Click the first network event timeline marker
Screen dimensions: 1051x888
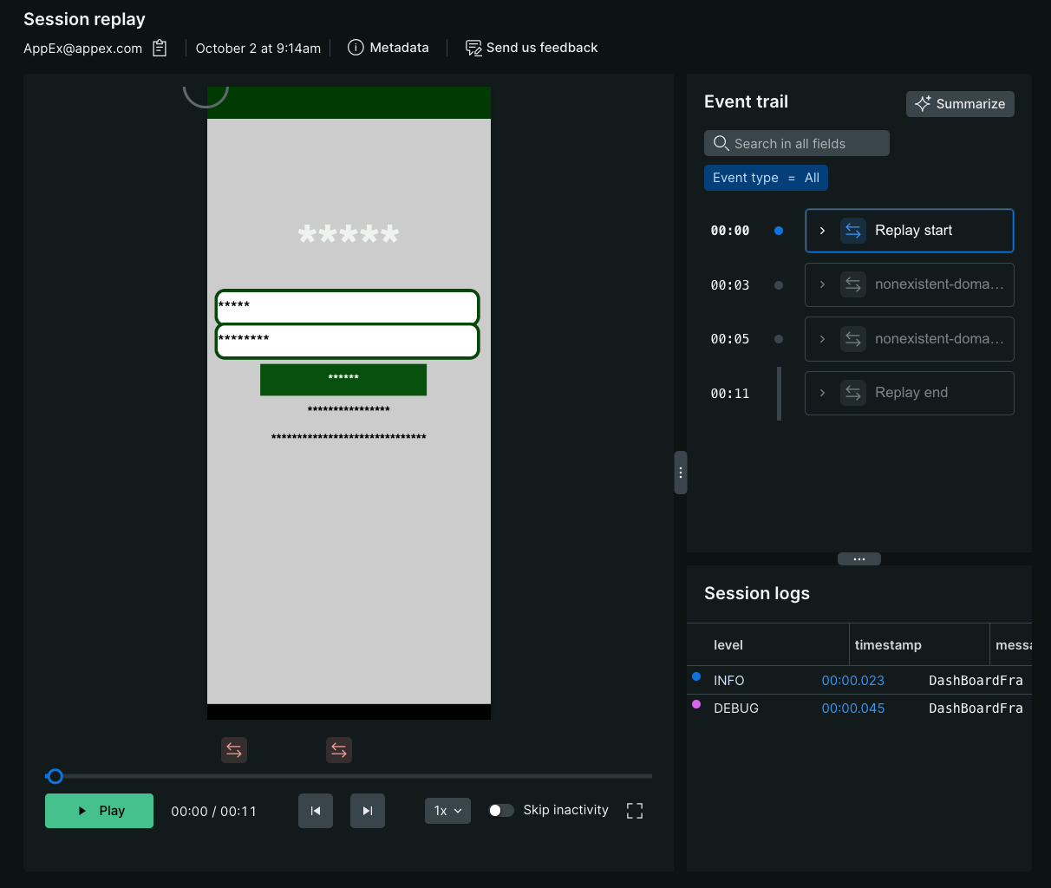point(234,750)
